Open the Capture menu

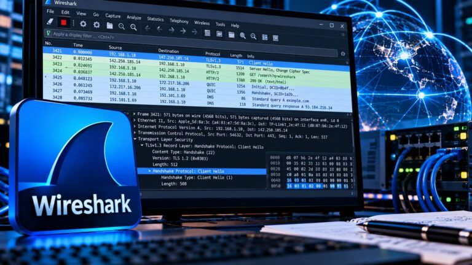[x=113, y=16]
